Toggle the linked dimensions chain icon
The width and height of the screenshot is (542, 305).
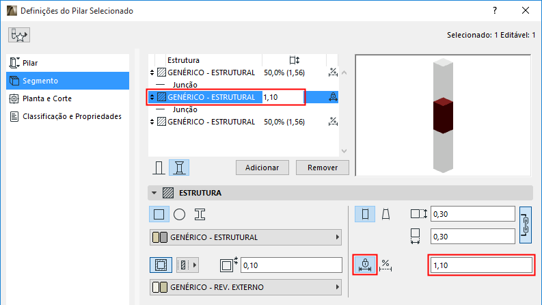(x=526, y=225)
